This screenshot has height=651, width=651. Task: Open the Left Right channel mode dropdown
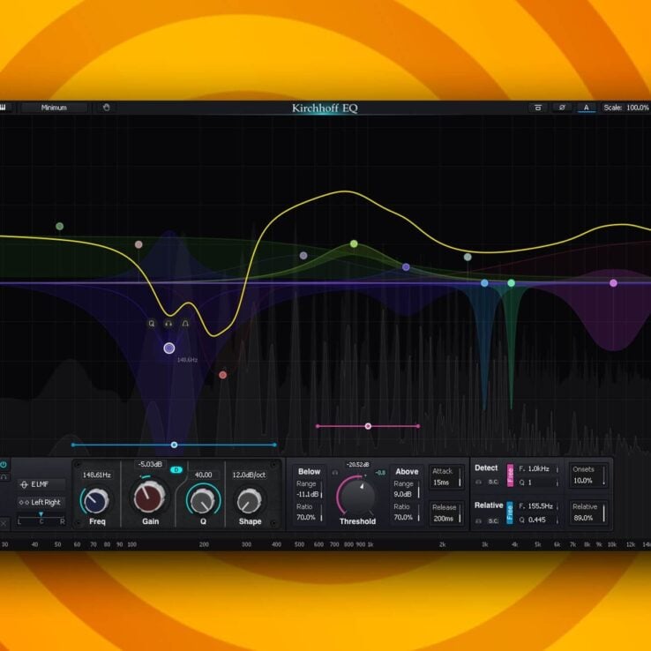[x=41, y=503]
